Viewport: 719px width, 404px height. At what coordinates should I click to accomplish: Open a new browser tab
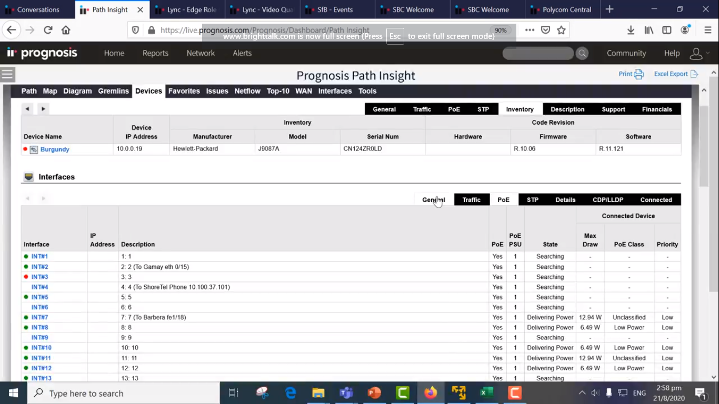click(x=610, y=9)
